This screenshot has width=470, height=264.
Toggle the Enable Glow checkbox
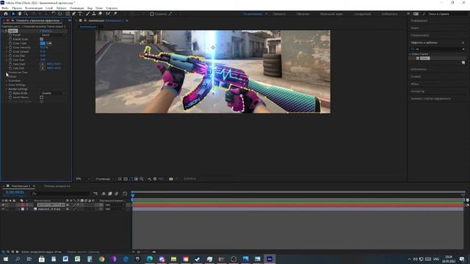(41, 39)
